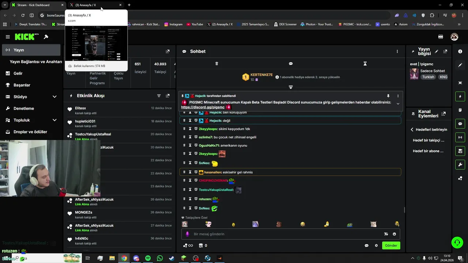Image resolution: width=468 pixels, height=263 pixels.
Task: Expand the pinned message chevron
Action: point(398,104)
